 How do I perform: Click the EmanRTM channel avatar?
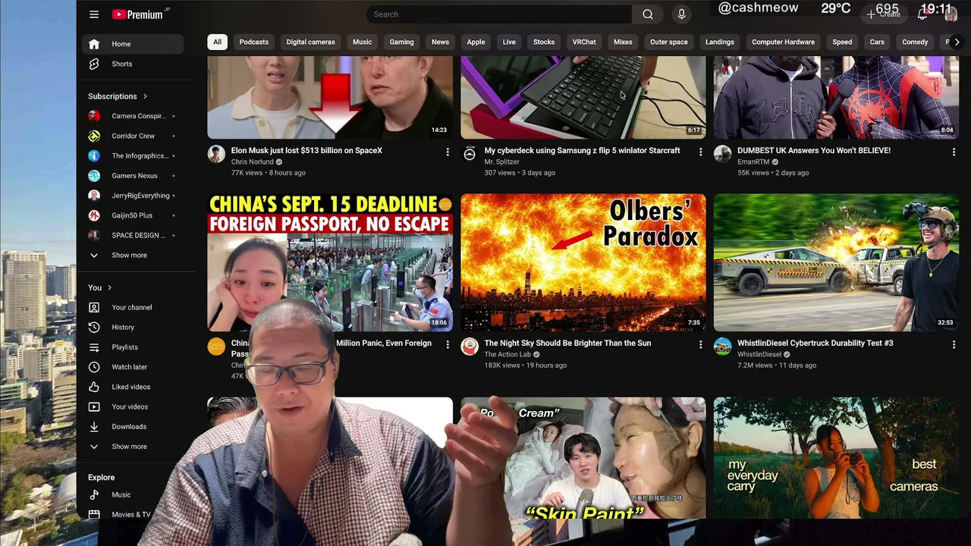pyautogui.click(x=722, y=154)
